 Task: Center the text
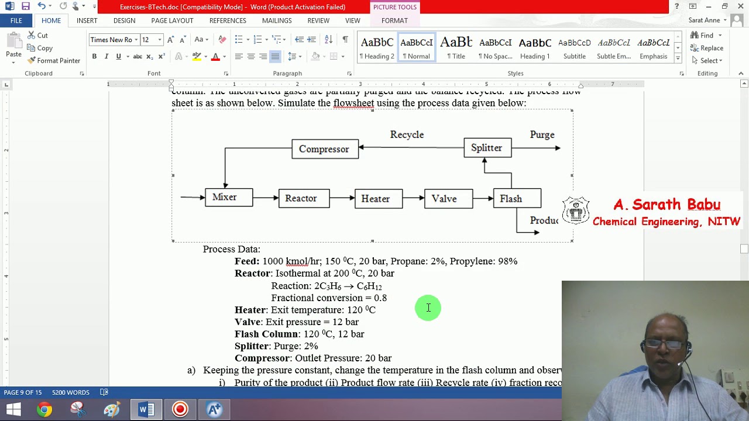point(251,56)
